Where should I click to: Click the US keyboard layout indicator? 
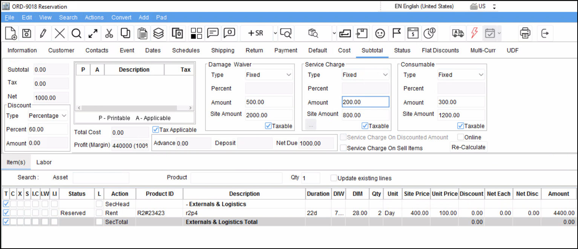coord(478,6)
